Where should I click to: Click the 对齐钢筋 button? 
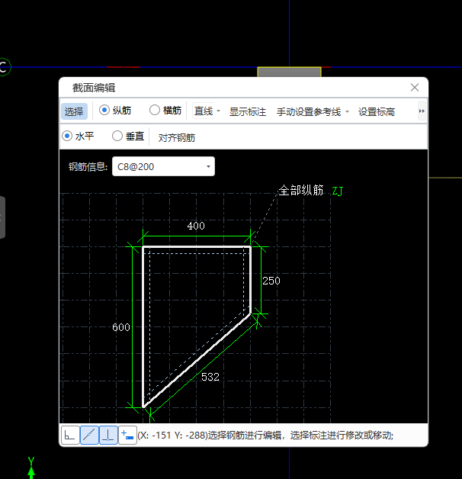coord(177,138)
